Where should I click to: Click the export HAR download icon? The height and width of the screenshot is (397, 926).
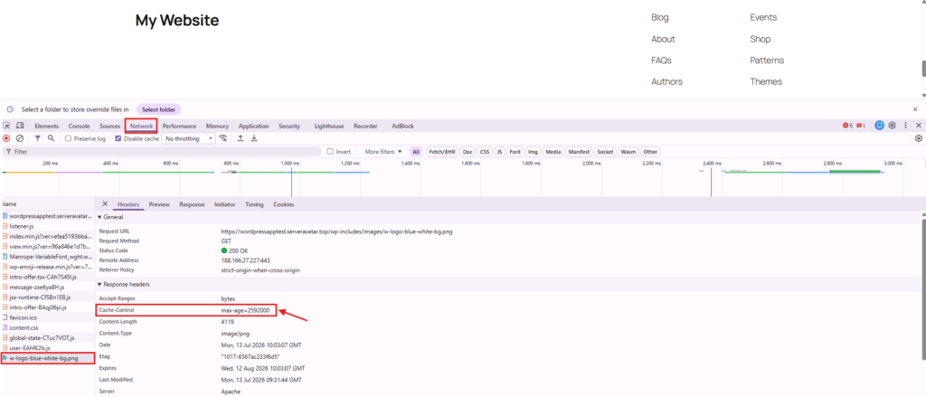254,138
